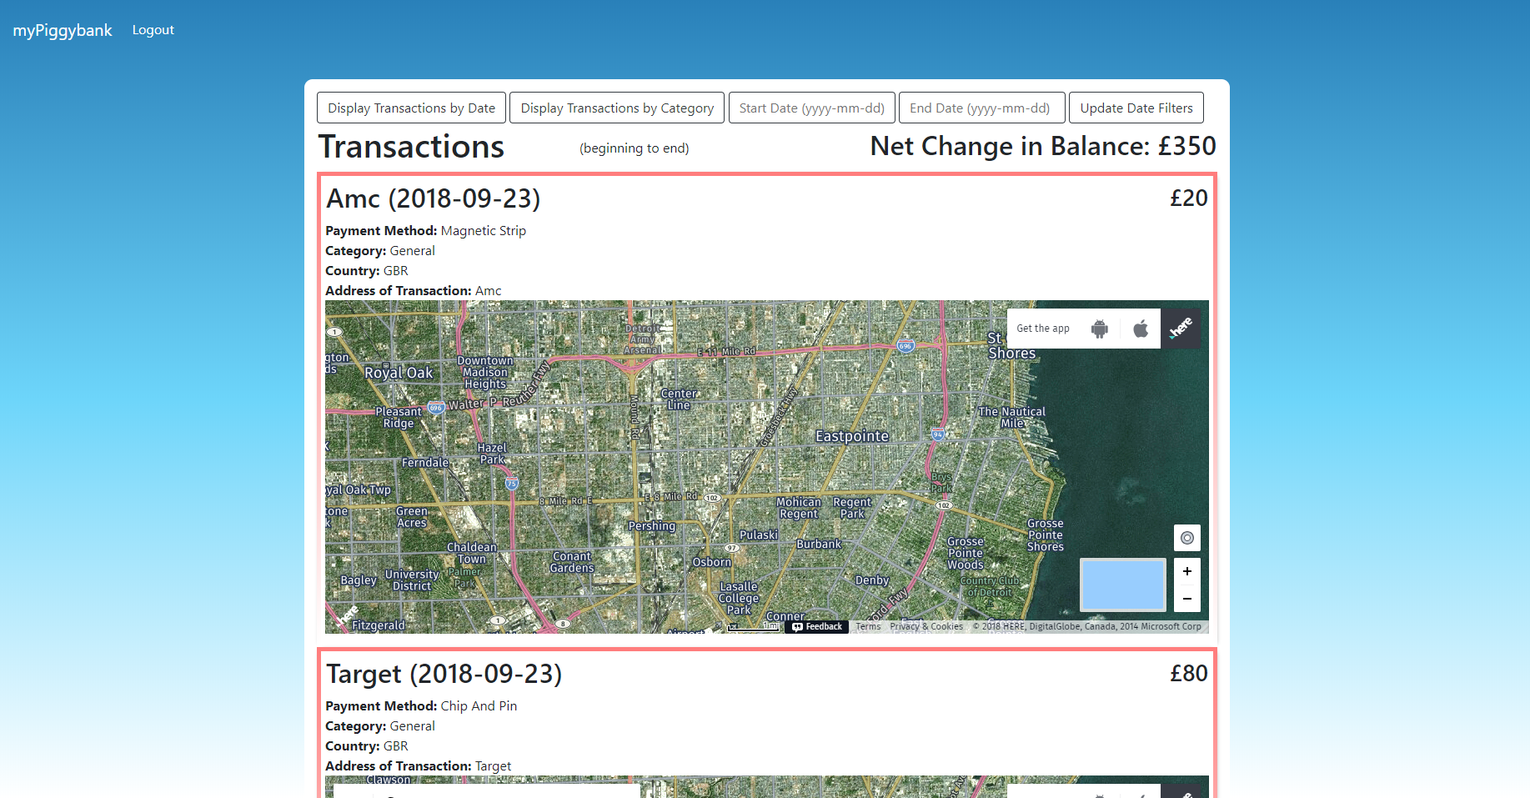Click the Address of Transaction: Amc text
The width and height of the screenshot is (1530, 798).
coord(414,291)
